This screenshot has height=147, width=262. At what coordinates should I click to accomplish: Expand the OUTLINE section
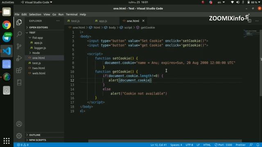(x=34, y=135)
